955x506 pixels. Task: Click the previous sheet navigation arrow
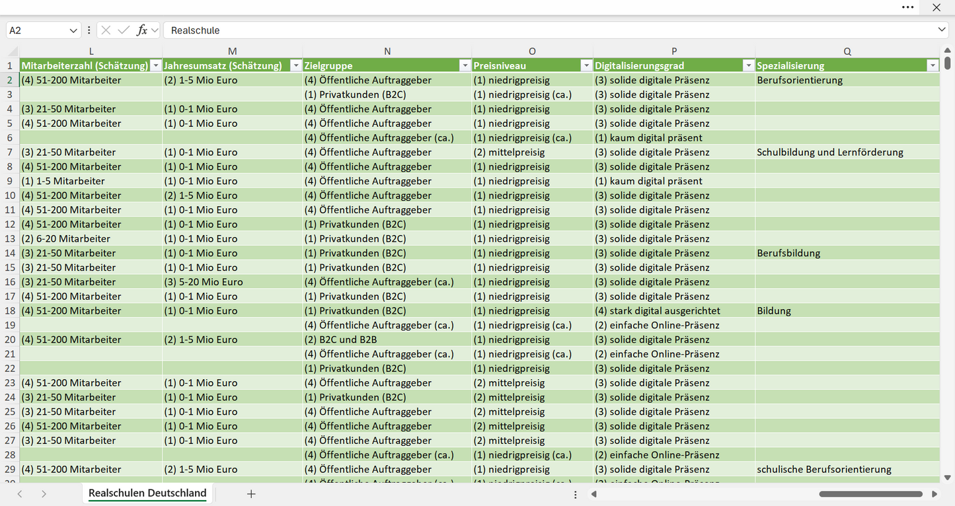click(20, 493)
